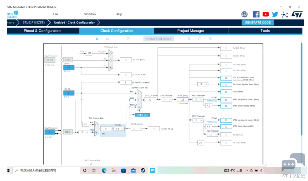Select HSE in PLL Source Mux
Image resolution: width=308 pixels, height=181 pixels.
pyautogui.click(x=96, y=132)
